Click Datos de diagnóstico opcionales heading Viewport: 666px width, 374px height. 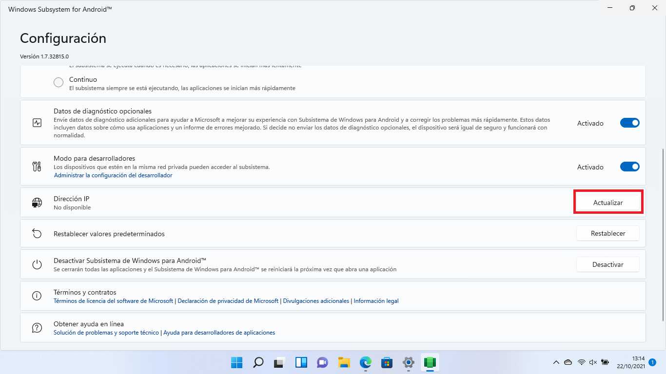click(102, 111)
